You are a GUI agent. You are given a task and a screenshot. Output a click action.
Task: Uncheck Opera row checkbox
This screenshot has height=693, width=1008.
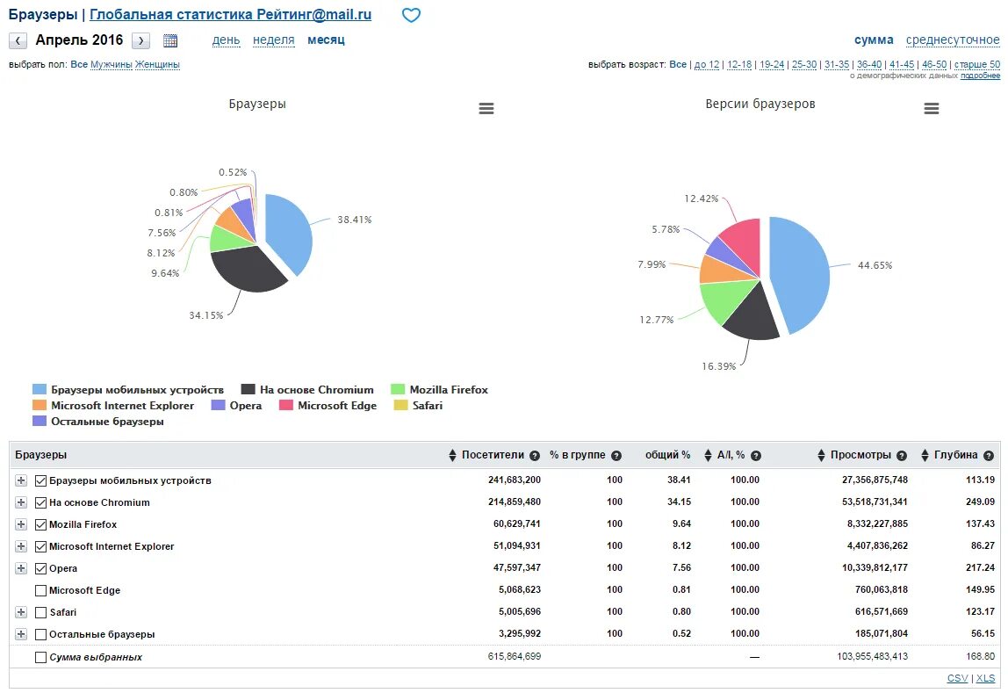pos(40,568)
